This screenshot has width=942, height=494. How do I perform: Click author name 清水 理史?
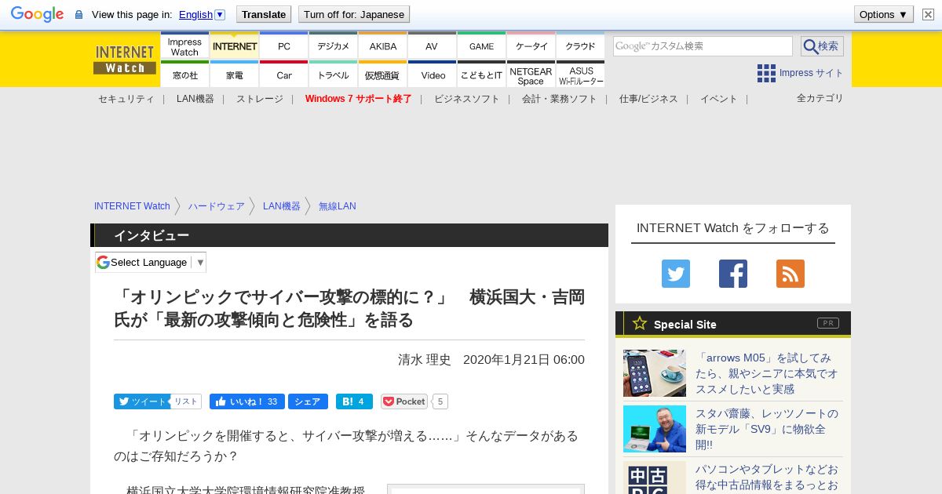coord(425,360)
